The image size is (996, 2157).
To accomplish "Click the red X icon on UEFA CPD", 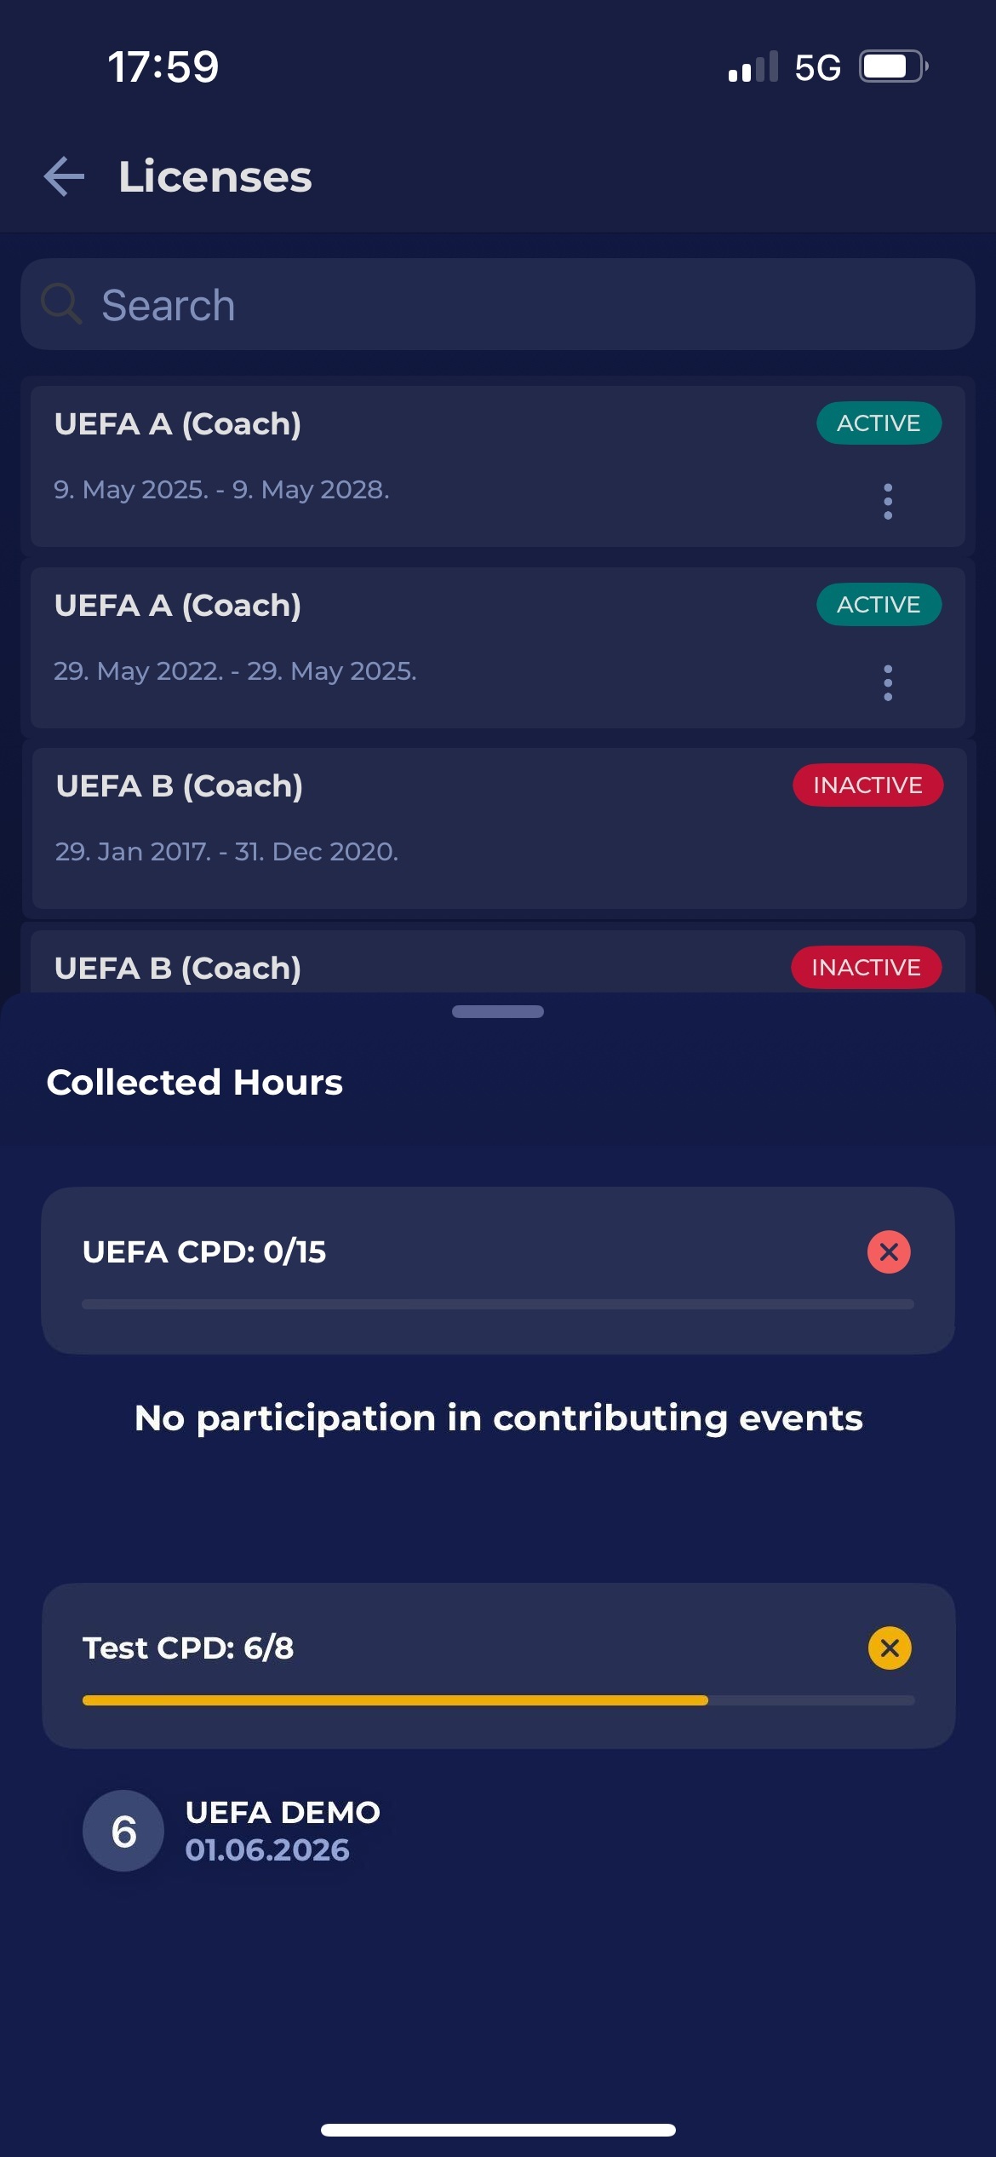I will [x=889, y=1251].
